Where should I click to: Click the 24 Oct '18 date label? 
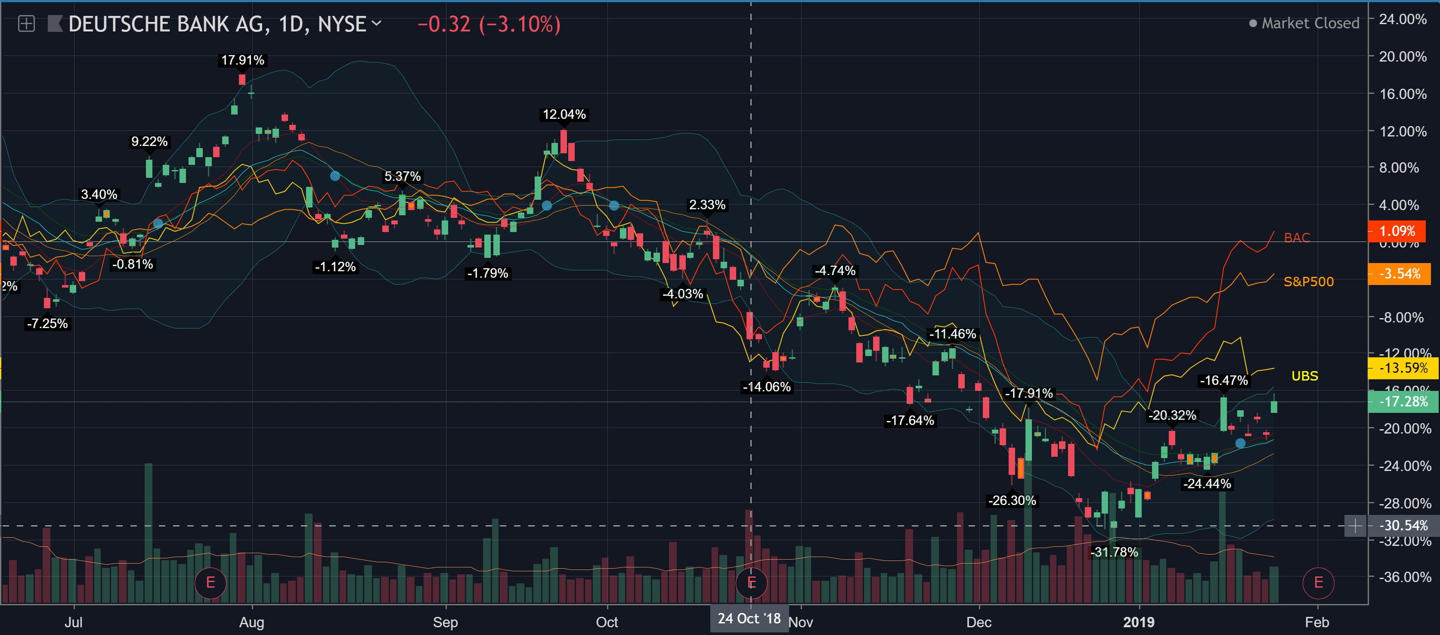[x=749, y=618]
